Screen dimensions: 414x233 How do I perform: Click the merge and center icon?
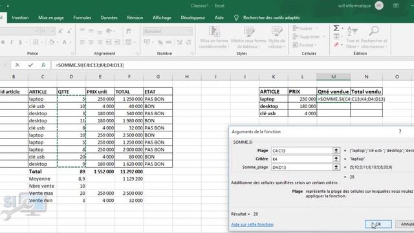(x=129, y=42)
